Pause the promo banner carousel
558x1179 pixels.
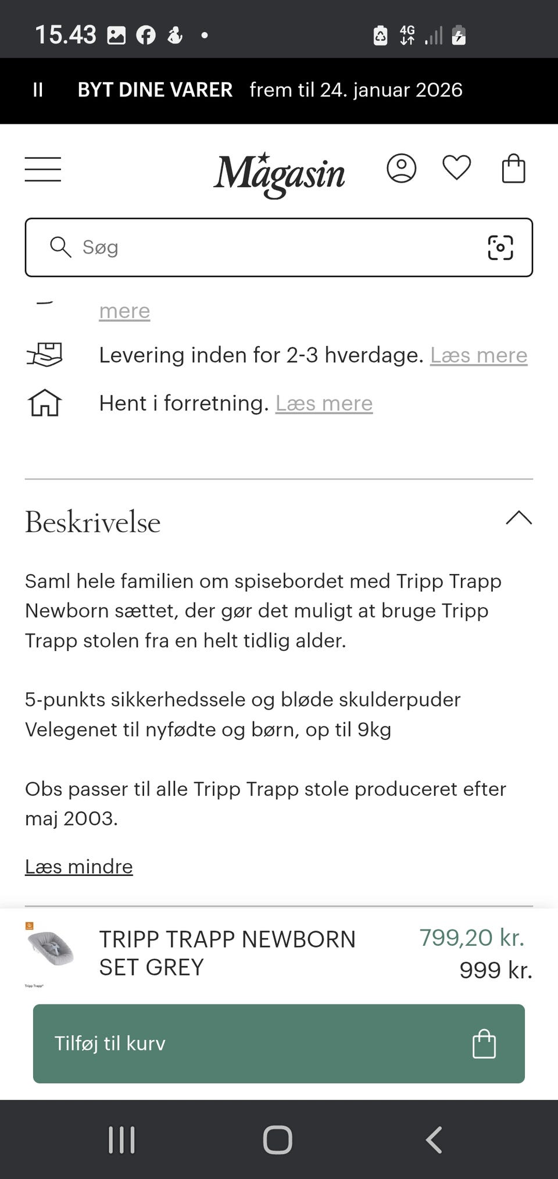[38, 90]
